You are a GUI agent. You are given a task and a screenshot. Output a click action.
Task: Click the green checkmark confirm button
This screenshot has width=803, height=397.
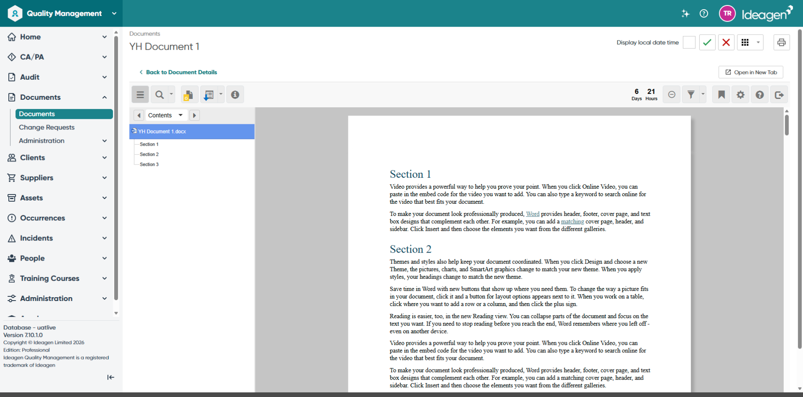pyautogui.click(x=707, y=43)
